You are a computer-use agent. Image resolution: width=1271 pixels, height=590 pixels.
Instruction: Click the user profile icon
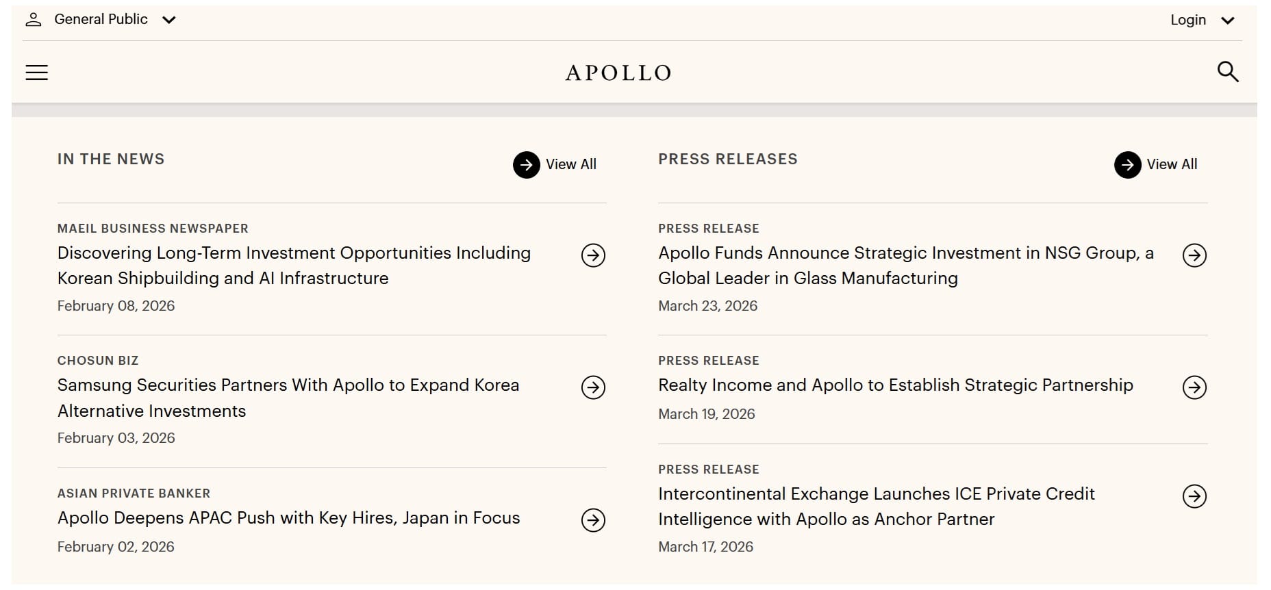tap(32, 18)
